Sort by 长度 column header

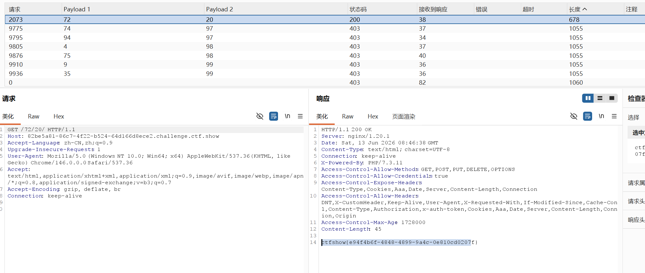[595, 9]
